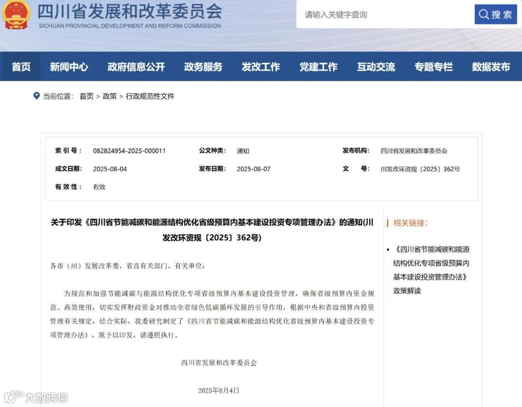Open the 互动交流 menu item
The height and width of the screenshot is (407, 522).
click(376, 67)
